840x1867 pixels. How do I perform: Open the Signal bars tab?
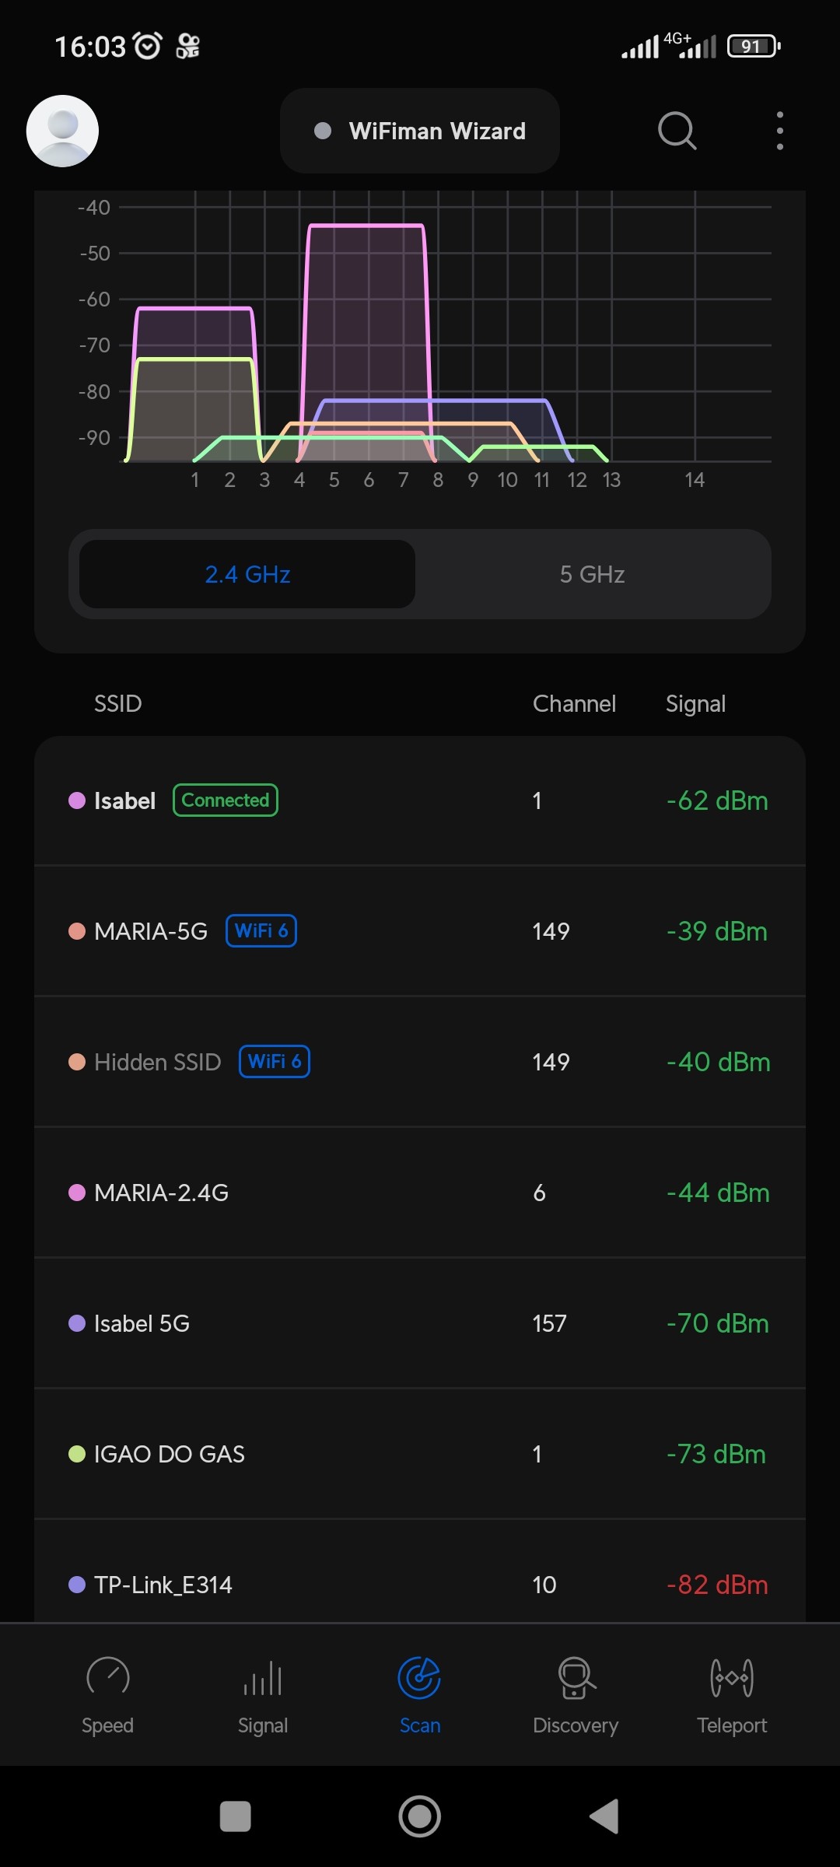click(263, 1679)
